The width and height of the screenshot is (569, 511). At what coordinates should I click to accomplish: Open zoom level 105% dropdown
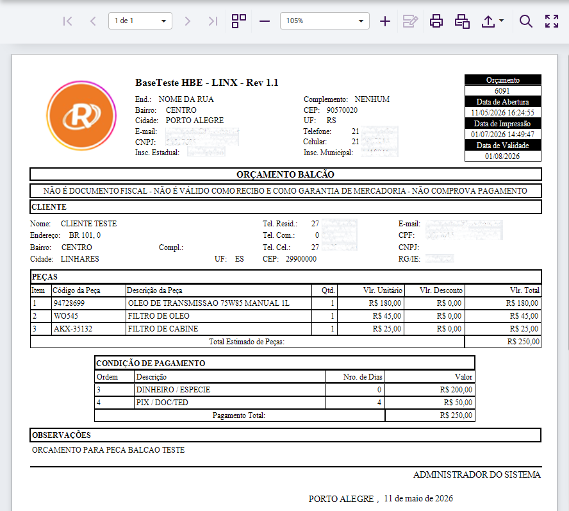(x=325, y=21)
